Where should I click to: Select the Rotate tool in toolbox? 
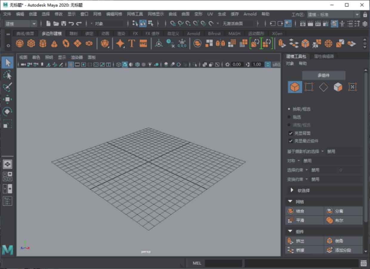click(x=7, y=111)
